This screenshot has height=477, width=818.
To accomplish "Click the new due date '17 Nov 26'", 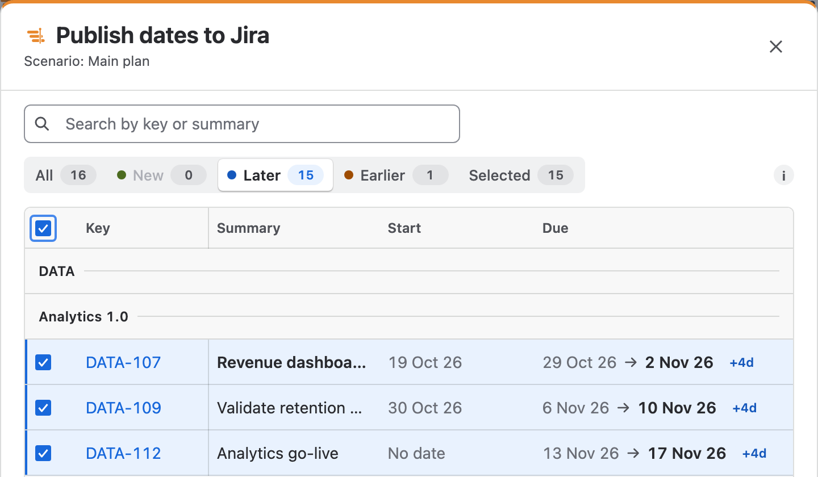I will tap(687, 453).
